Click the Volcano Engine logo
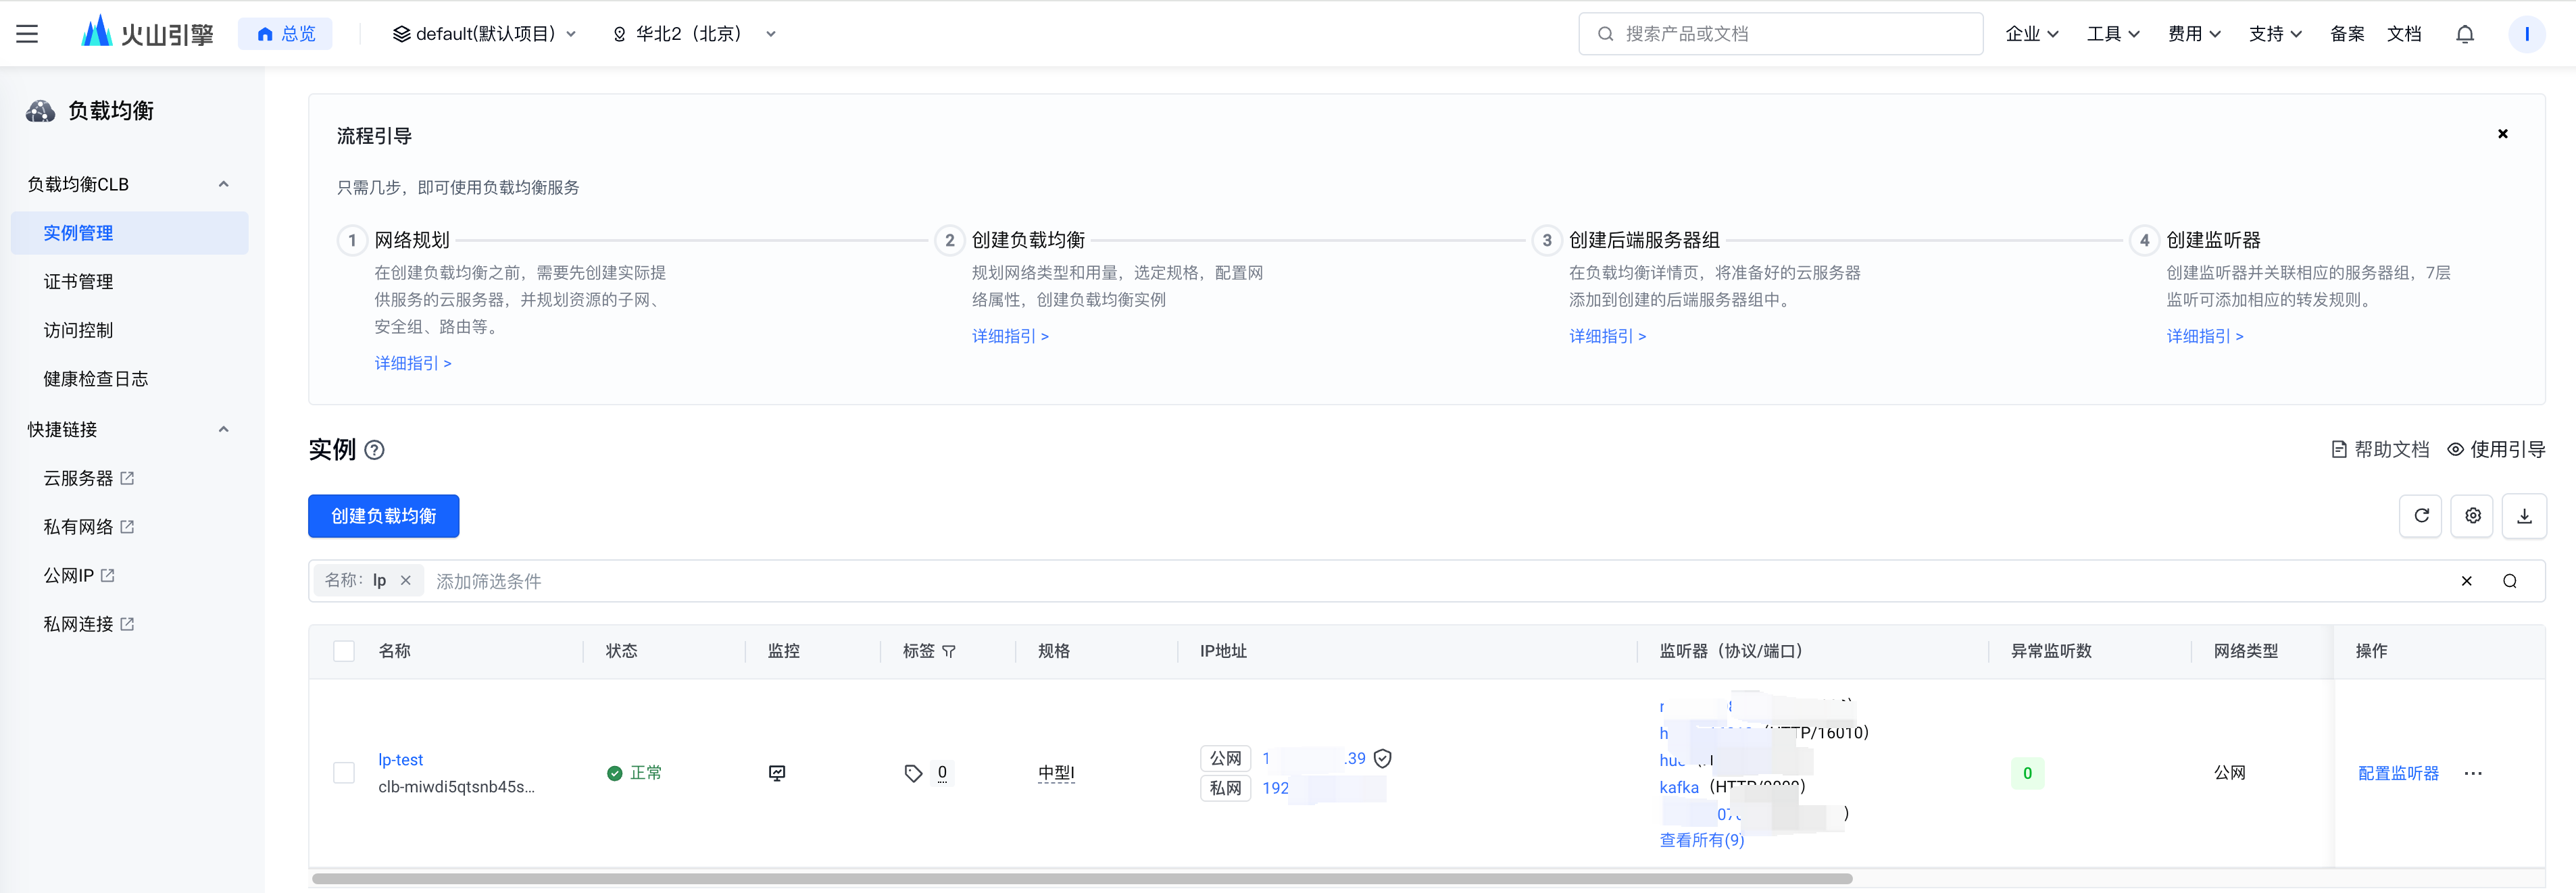2576x893 pixels. (x=147, y=33)
